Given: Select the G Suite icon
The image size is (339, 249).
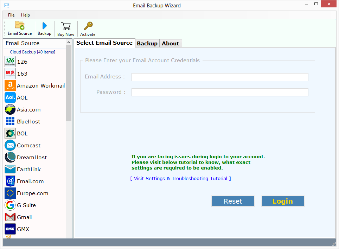Looking at the screenshot, I should point(10,205).
